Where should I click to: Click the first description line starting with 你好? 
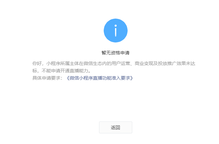click(x=114, y=63)
